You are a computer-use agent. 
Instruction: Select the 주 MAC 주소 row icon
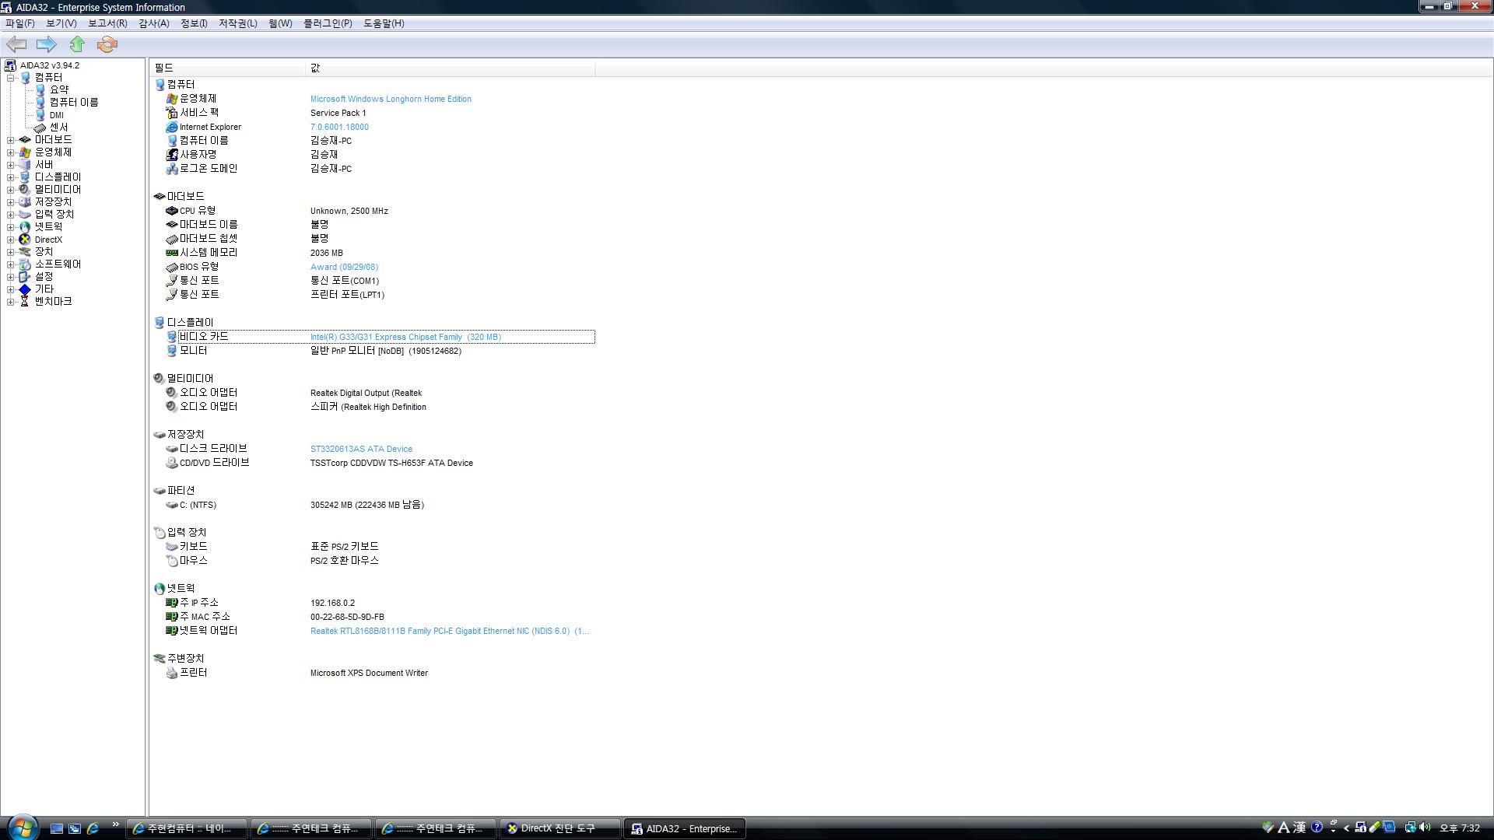coord(172,617)
